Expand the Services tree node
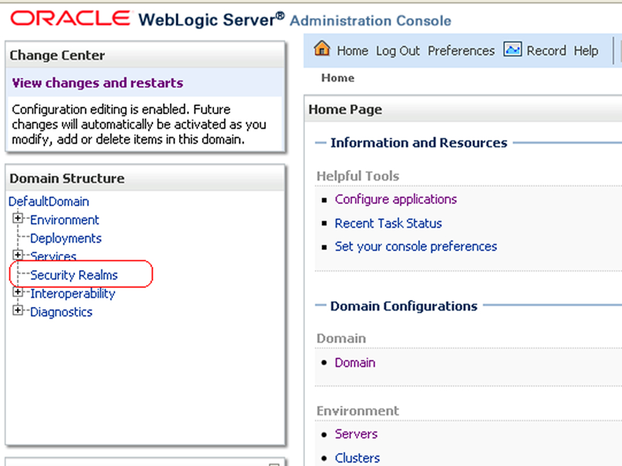The height and width of the screenshot is (466, 622). pos(18,255)
